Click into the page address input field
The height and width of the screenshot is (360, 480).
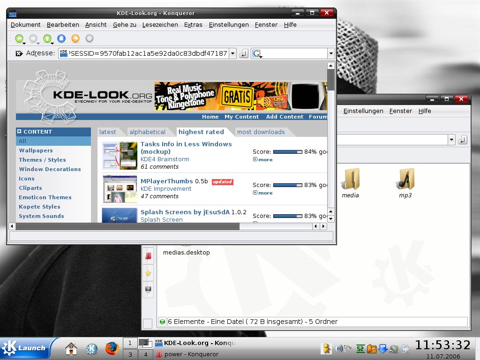(x=149, y=53)
